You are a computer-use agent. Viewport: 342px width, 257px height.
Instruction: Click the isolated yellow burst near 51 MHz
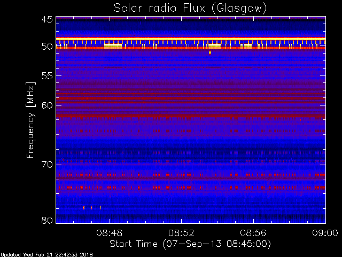[210, 52]
